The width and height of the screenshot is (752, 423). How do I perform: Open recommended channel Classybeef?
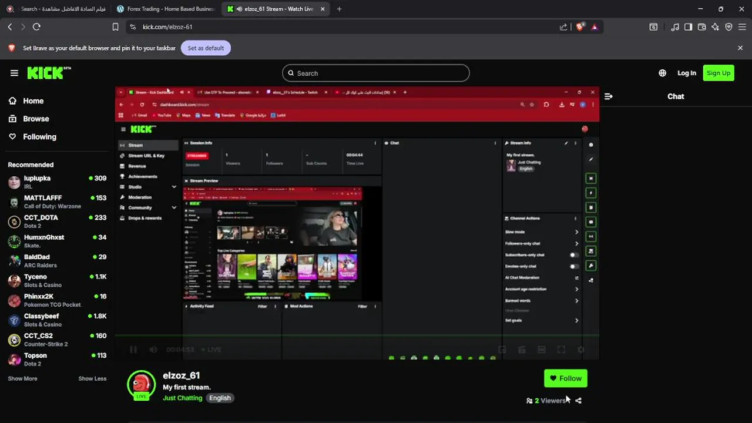pyautogui.click(x=57, y=320)
